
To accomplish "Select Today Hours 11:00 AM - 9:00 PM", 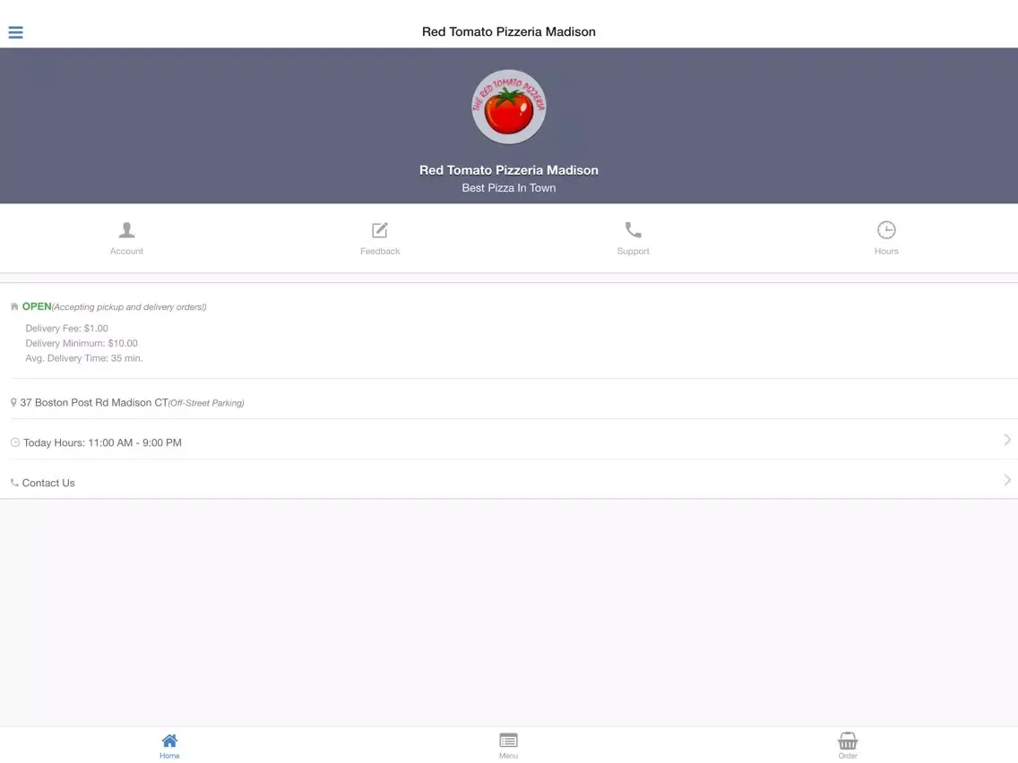I will tap(102, 442).
